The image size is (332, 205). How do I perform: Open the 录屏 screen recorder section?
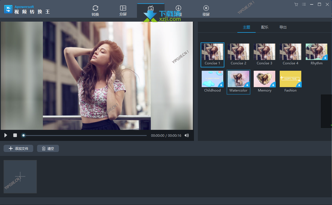pyautogui.click(x=206, y=11)
